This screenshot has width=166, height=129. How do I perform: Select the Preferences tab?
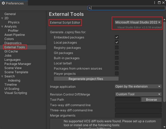pos(14,3)
